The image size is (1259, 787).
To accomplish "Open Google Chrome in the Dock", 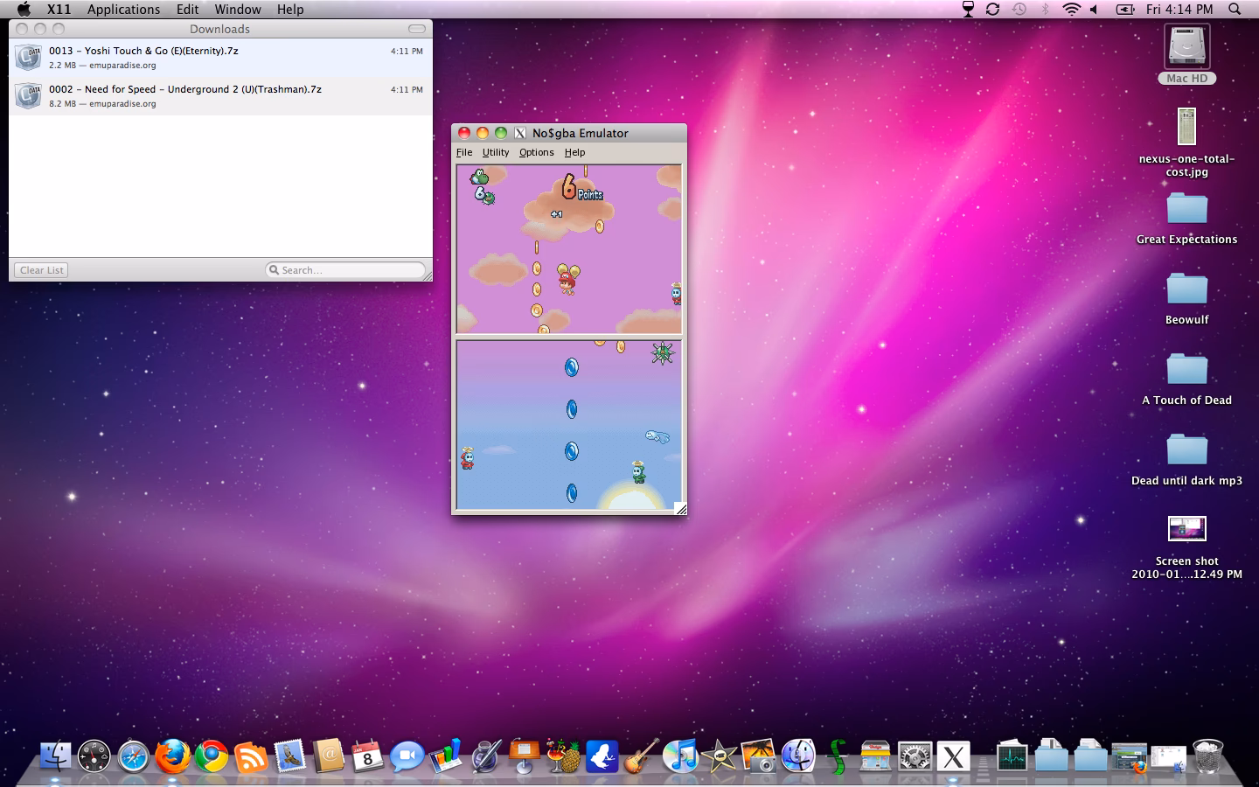I will coord(212,756).
